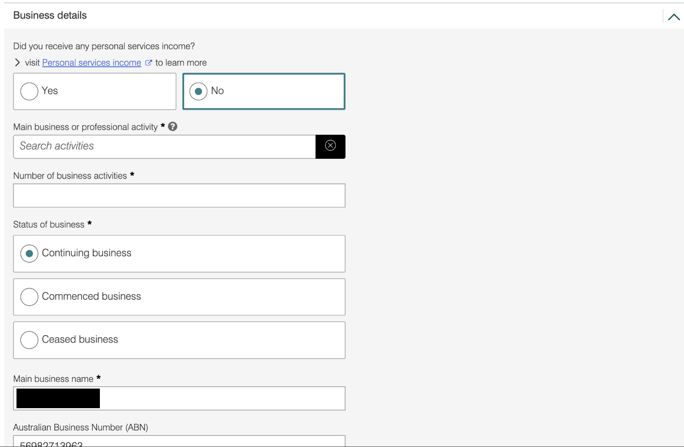Choose Commenced business status
684x447 pixels.
[x=179, y=297]
